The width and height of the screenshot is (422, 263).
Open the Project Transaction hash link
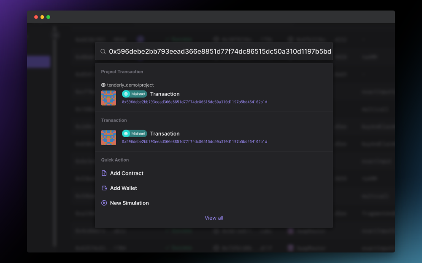(x=195, y=102)
